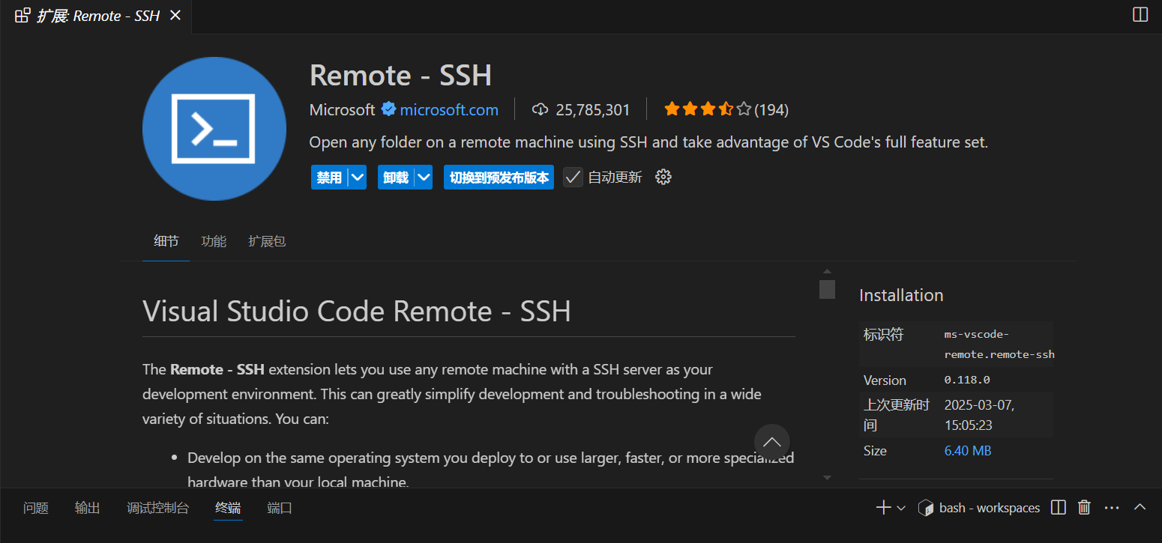The image size is (1162, 543).
Task: Expand the 禁用 dropdown arrow
Action: (358, 178)
